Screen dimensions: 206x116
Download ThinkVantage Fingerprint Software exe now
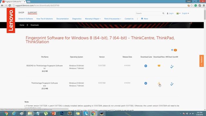click(159, 83)
